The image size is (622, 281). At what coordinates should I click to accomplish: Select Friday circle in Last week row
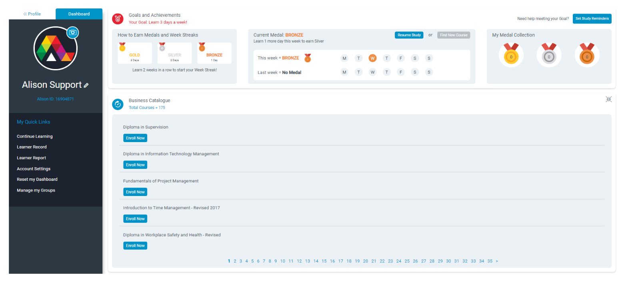click(401, 72)
